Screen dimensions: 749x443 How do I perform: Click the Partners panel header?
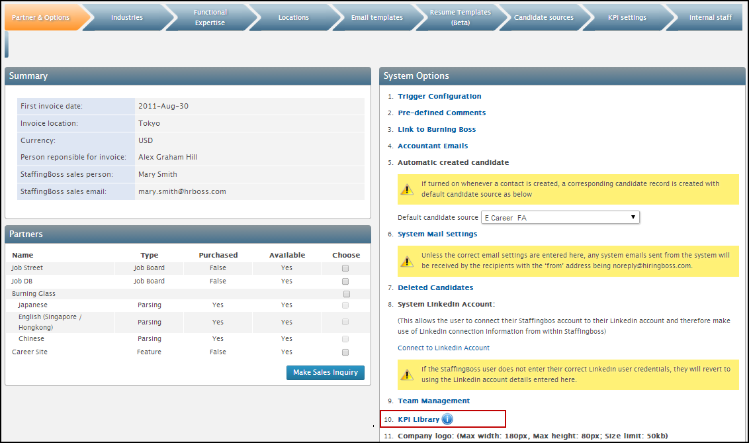point(188,234)
